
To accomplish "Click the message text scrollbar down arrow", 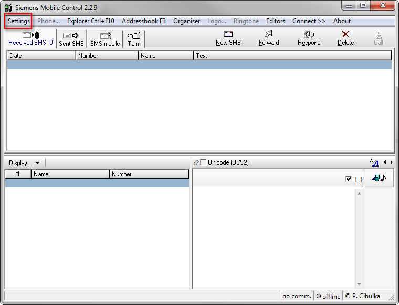I will pyautogui.click(x=359, y=284).
